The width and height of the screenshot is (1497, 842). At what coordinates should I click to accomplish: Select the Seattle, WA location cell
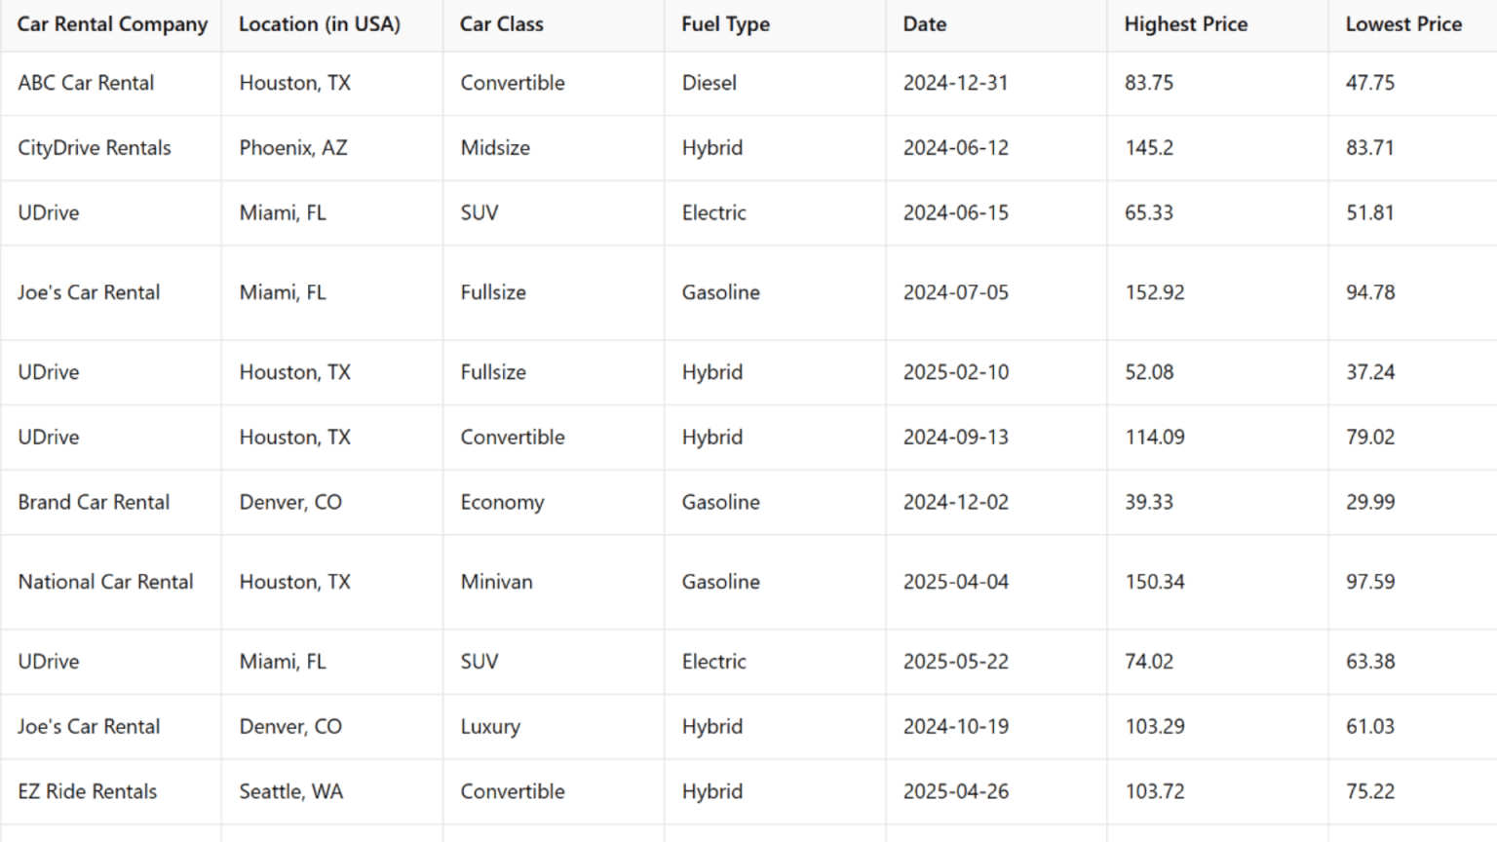click(x=291, y=791)
